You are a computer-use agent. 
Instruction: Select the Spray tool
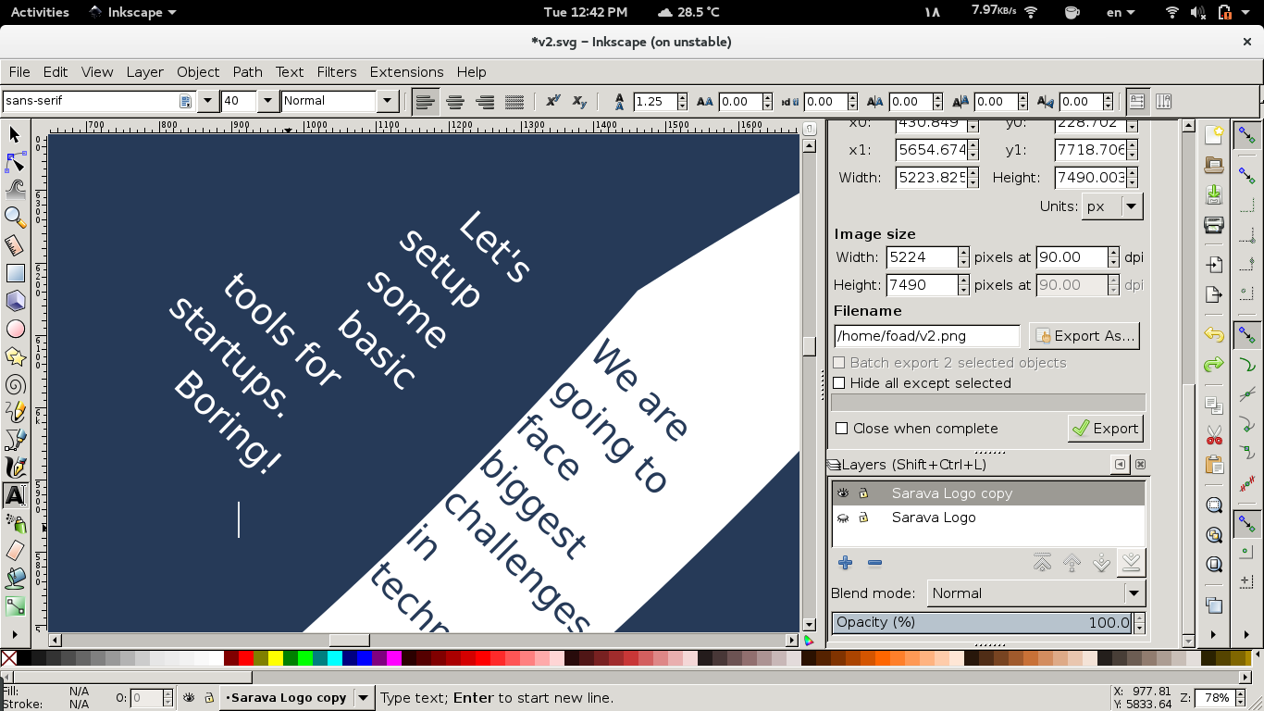tap(15, 524)
